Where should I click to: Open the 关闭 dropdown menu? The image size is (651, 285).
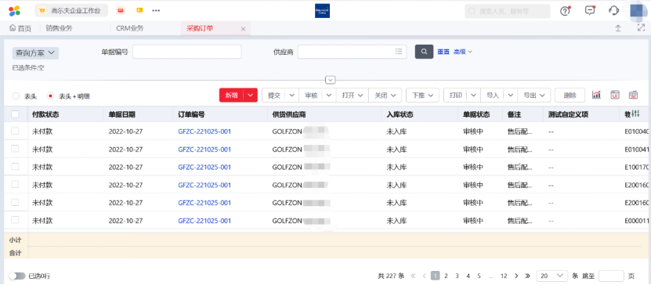pos(385,95)
